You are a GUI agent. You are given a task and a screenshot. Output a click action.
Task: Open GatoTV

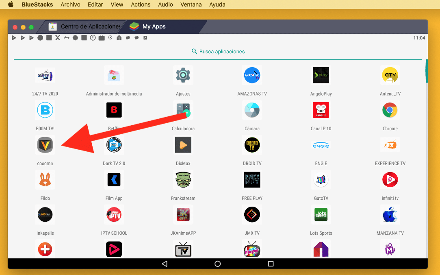[x=321, y=179]
